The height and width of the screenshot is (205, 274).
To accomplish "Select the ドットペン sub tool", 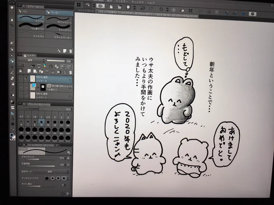I will click(x=31, y=34).
